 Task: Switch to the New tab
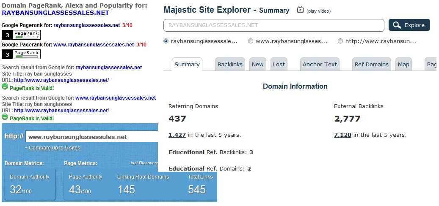[257, 64]
